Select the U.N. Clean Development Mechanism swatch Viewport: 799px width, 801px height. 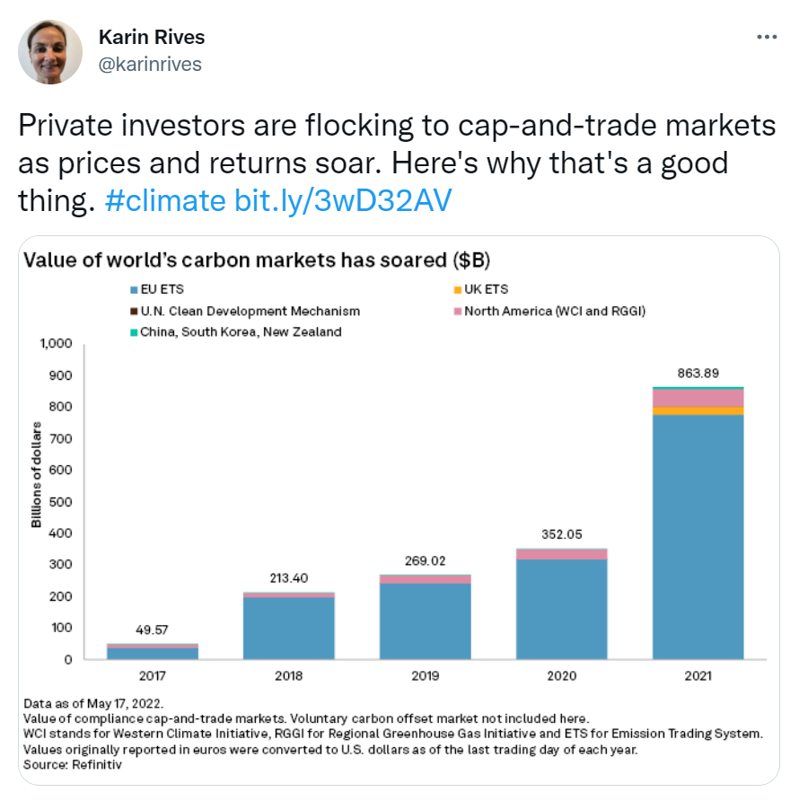[135, 312]
